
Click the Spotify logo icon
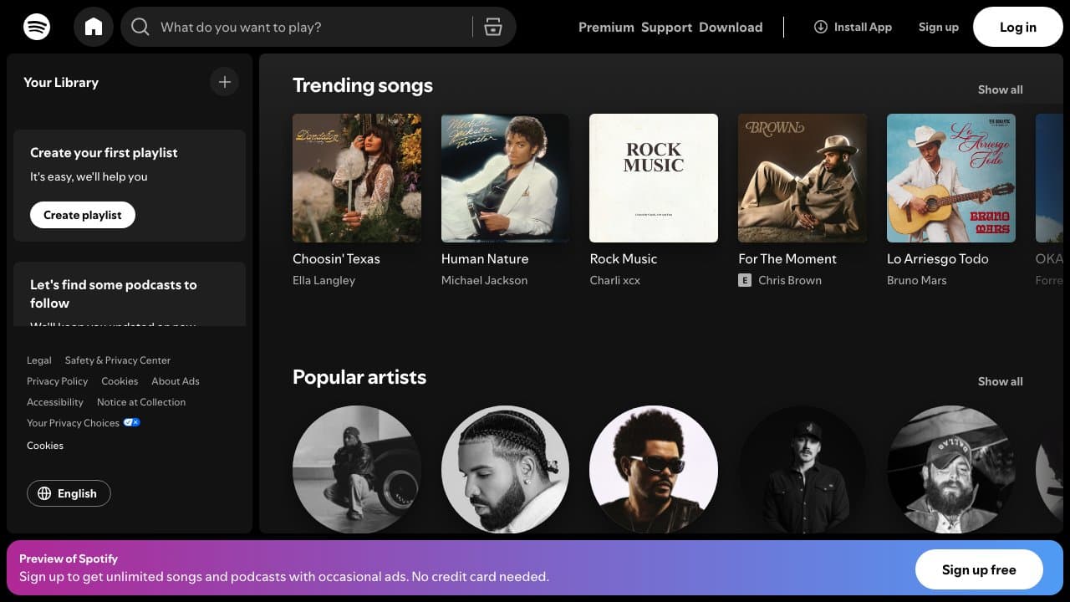click(x=37, y=27)
